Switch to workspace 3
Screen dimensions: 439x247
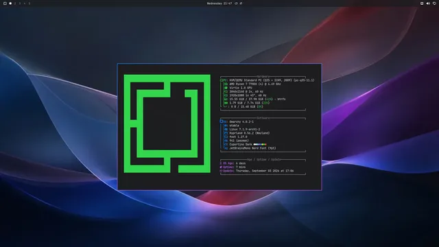click(x=20, y=3)
